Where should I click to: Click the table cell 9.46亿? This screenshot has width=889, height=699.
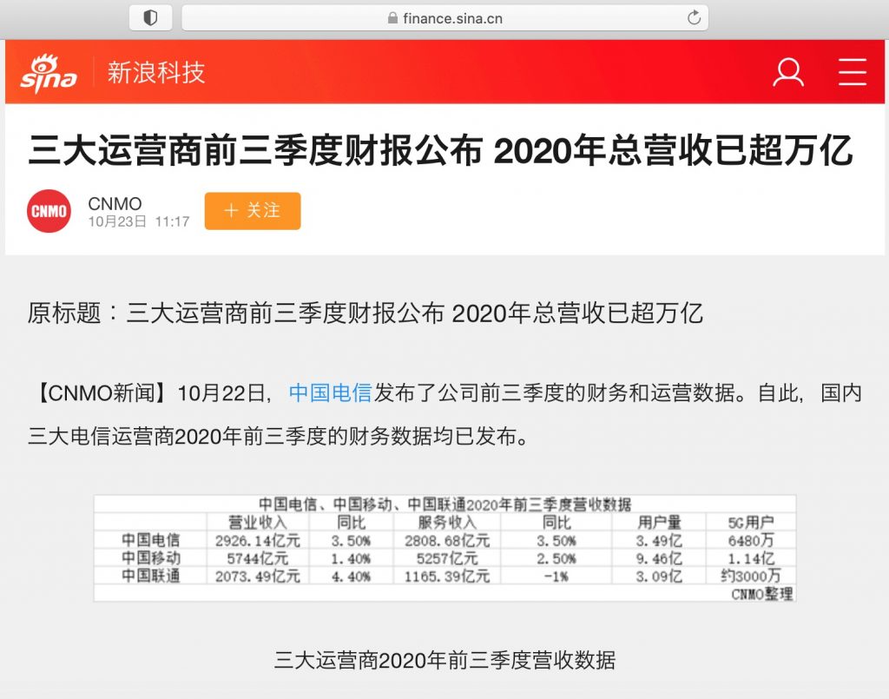pos(659,558)
